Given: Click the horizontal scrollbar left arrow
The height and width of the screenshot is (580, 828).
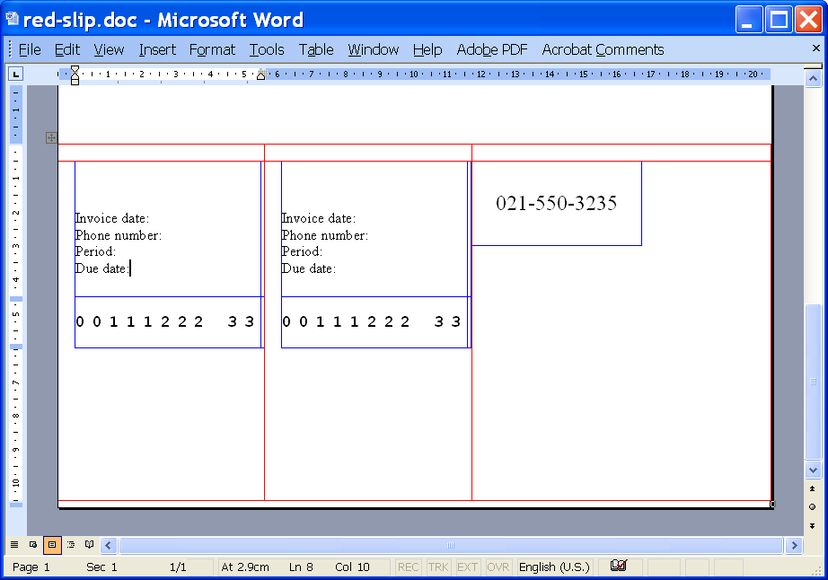Looking at the screenshot, I should (109, 545).
